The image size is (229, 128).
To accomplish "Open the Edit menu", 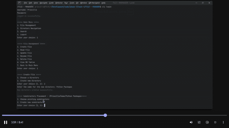I will (30, 3).
